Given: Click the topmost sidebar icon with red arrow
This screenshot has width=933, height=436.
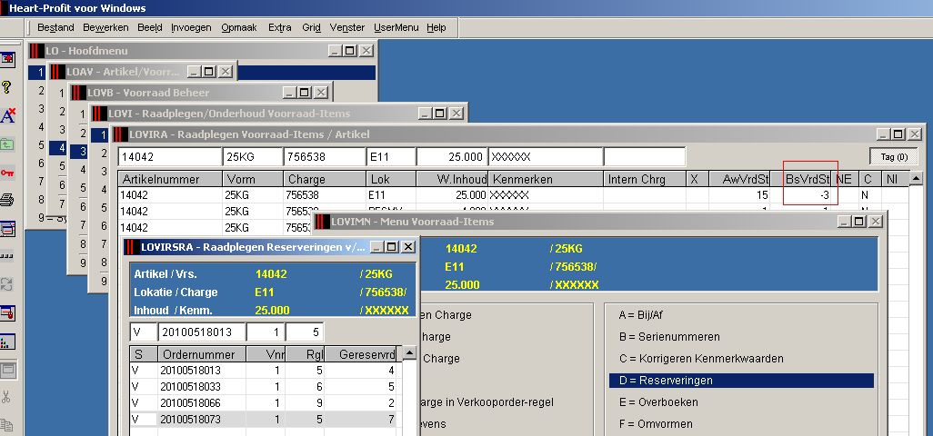Looking at the screenshot, I should (x=7, y=59).
